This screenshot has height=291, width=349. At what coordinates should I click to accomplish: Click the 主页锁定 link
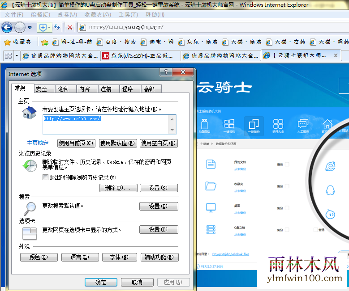[38, 143]
